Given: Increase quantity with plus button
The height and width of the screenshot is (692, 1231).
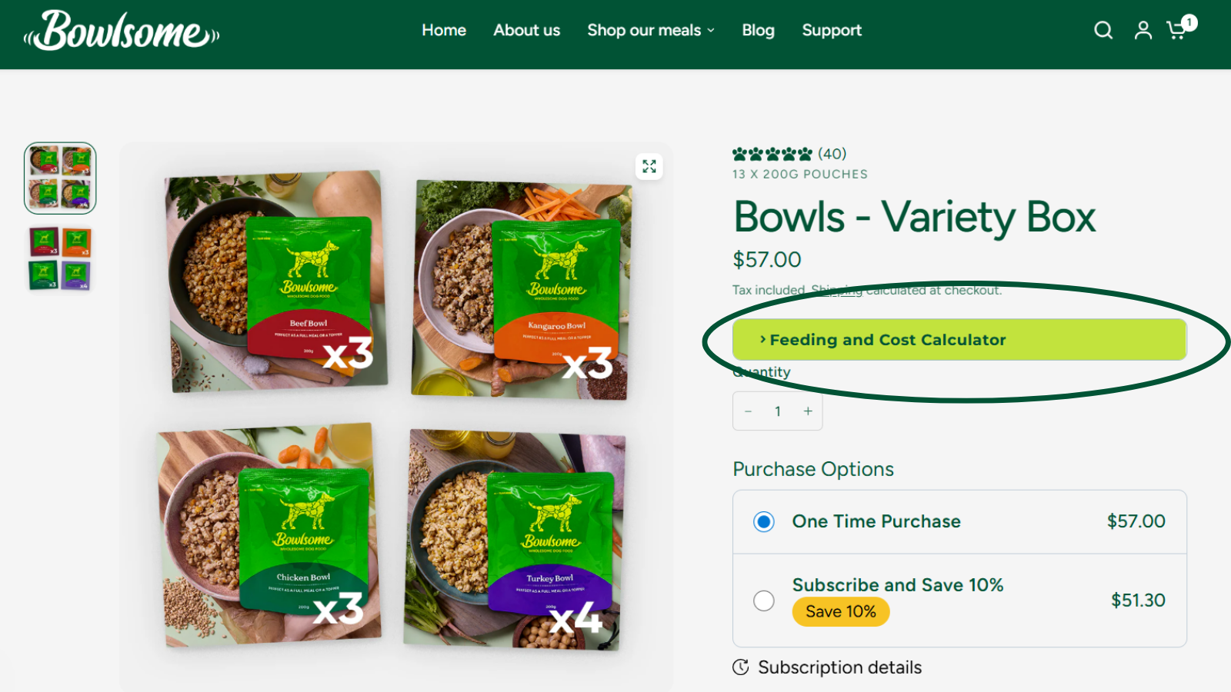Looking at the screenshot, I should tap(808, 411).
